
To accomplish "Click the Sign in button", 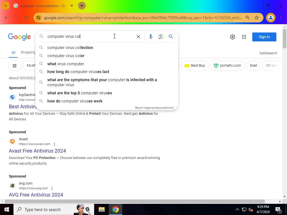I will coord(264,37).
